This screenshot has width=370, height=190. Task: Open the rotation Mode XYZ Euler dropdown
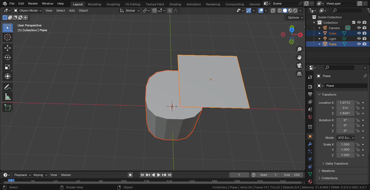point(346,138)
